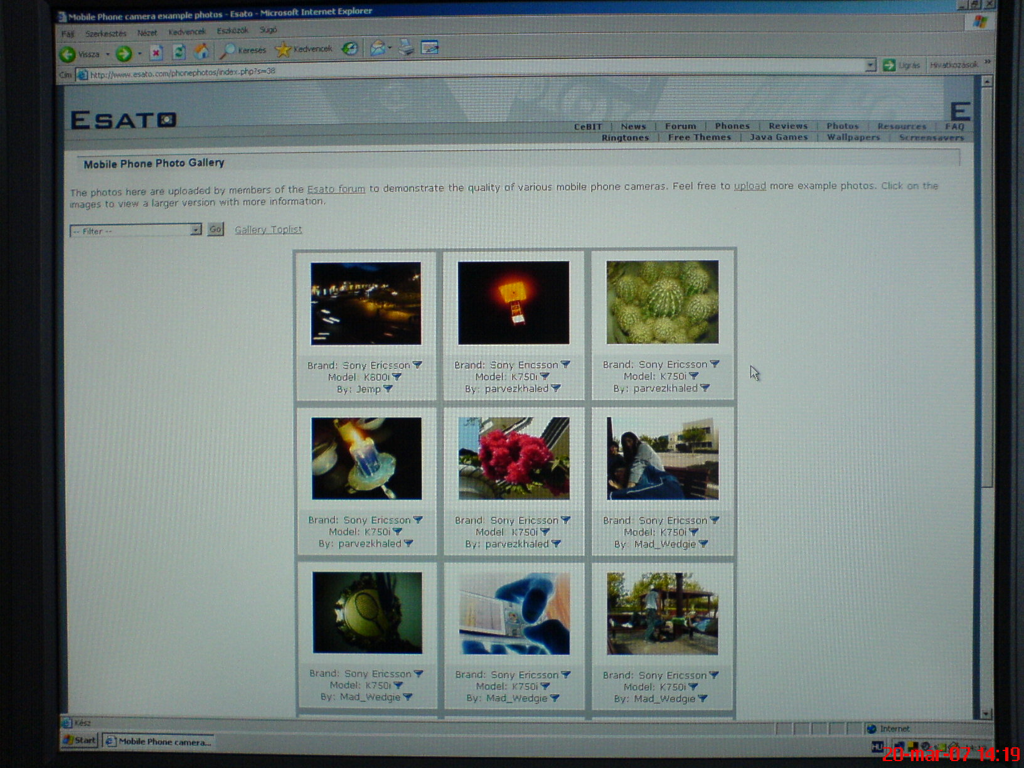Click the page vertical scrollbar down arrow

986,714
